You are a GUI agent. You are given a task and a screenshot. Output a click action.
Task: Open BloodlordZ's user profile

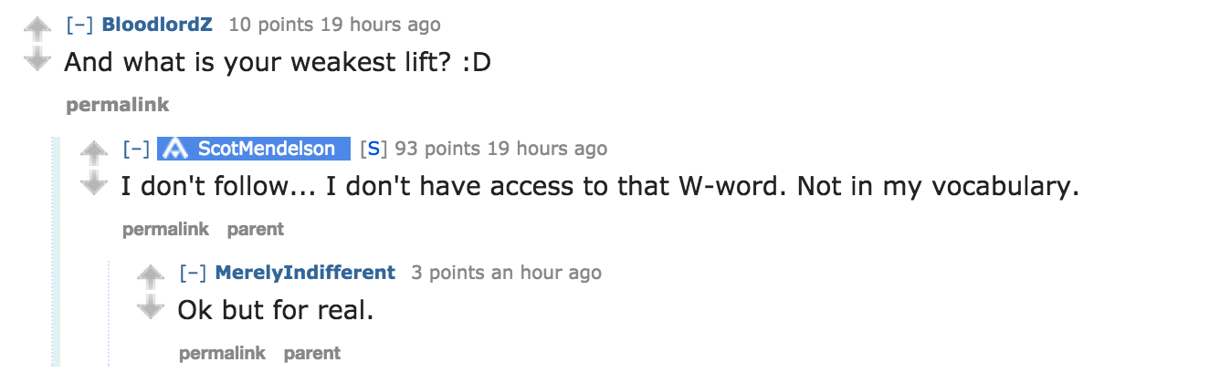tap(157, 25)
